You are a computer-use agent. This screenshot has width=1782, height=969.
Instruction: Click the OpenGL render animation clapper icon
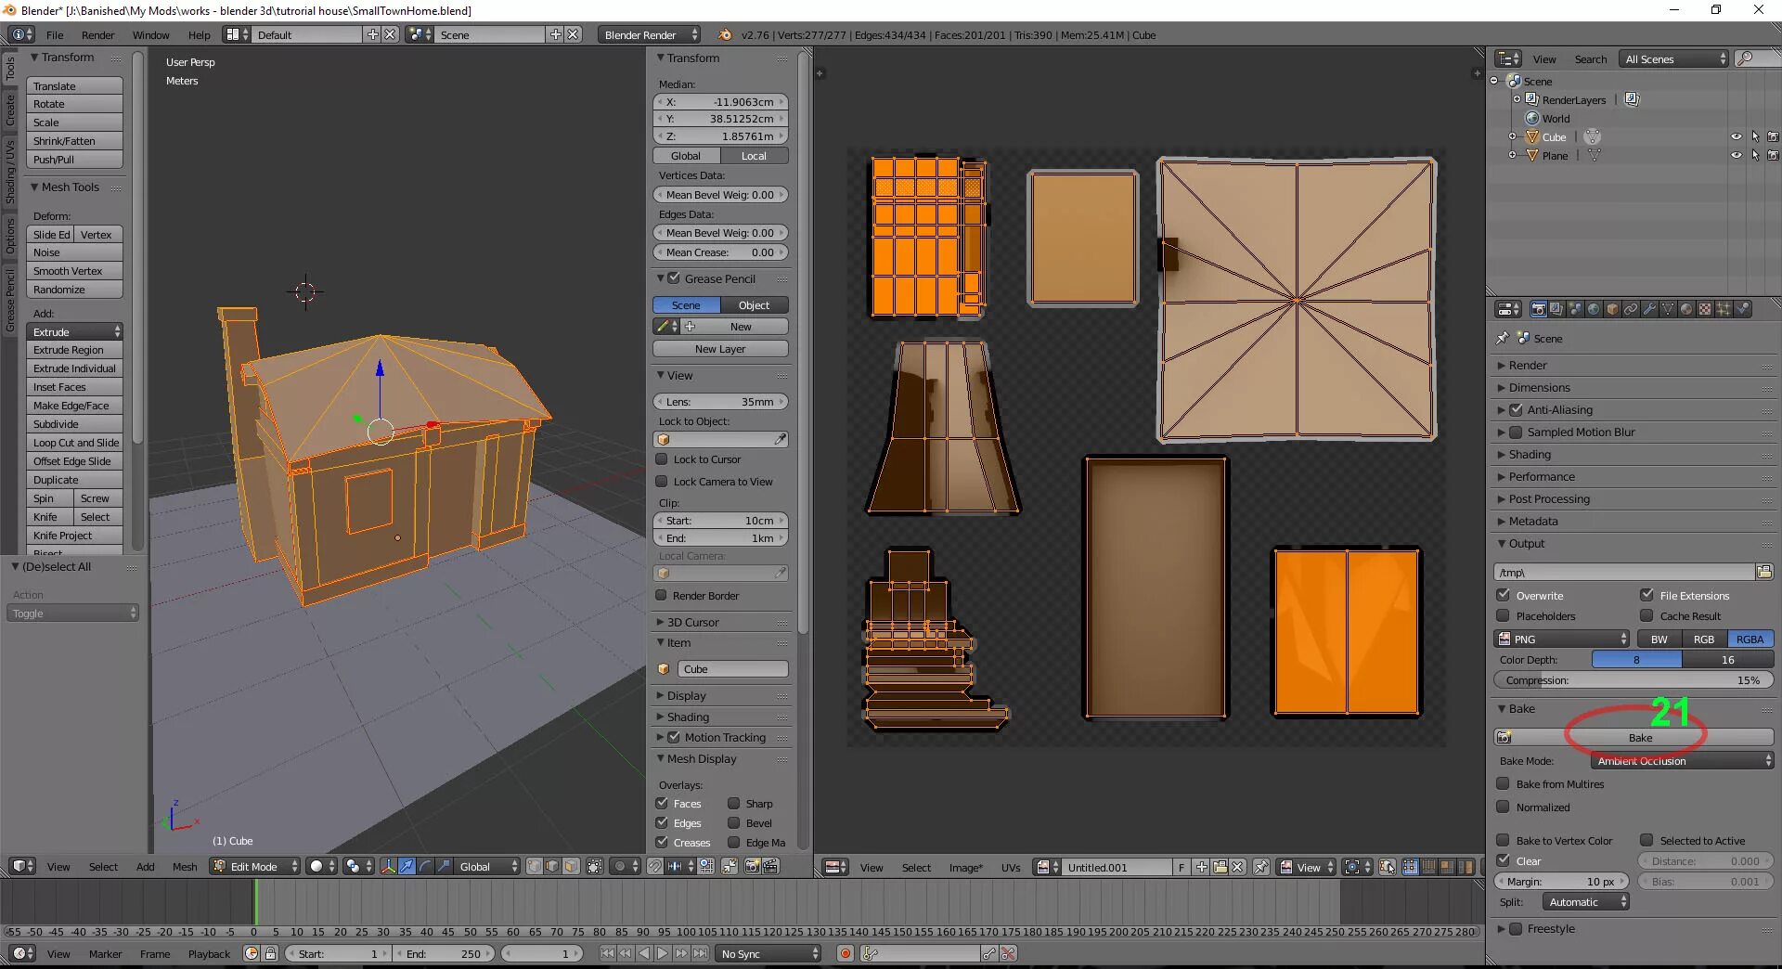click(770, 866)
